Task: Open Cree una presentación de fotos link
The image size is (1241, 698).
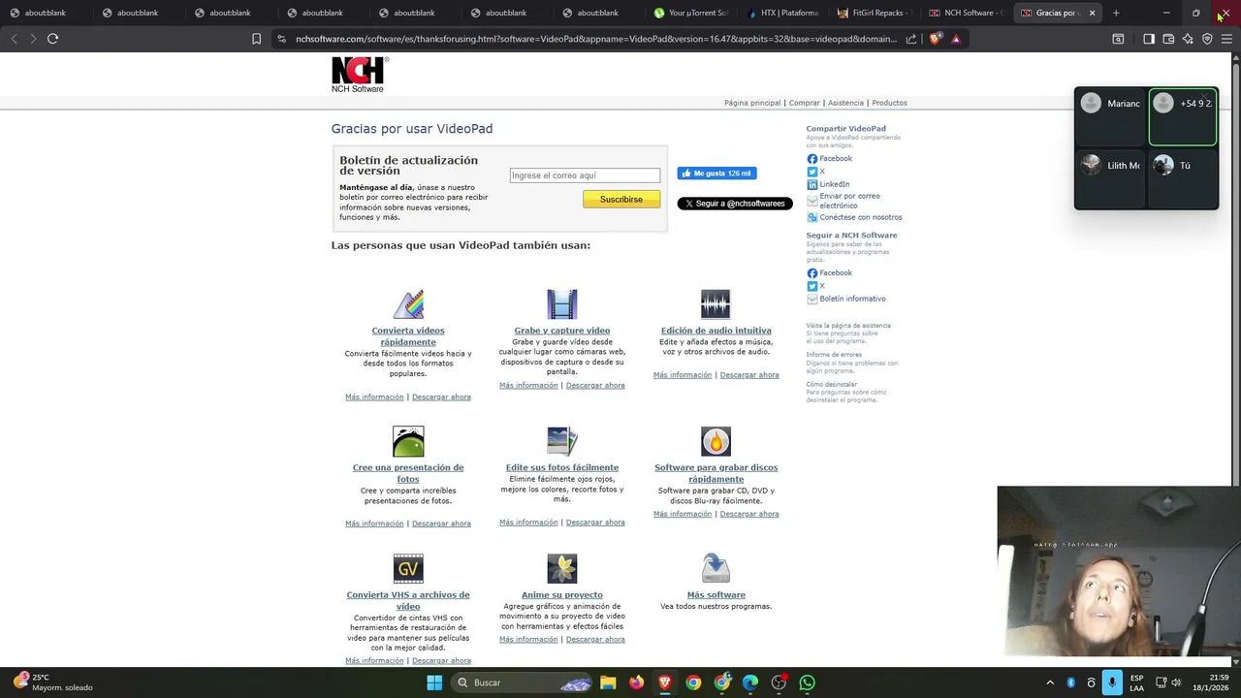Action: tap(408, 473)
